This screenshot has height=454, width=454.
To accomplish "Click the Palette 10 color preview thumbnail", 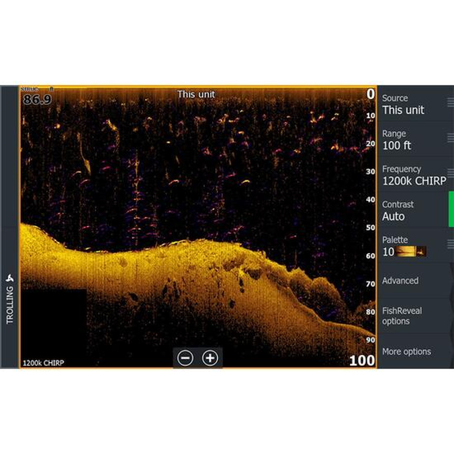I will (x=411, y=252).
